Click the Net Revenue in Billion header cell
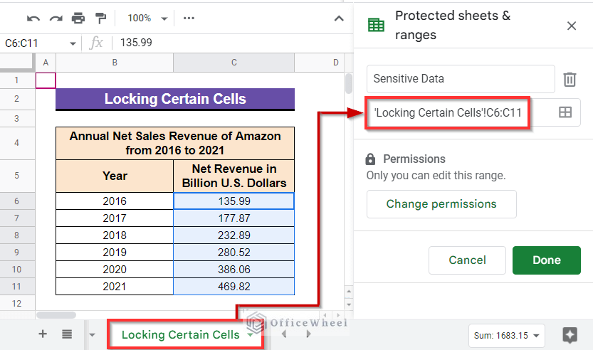The width and height of the screenshot is (593, 350). tap(233, 176)
